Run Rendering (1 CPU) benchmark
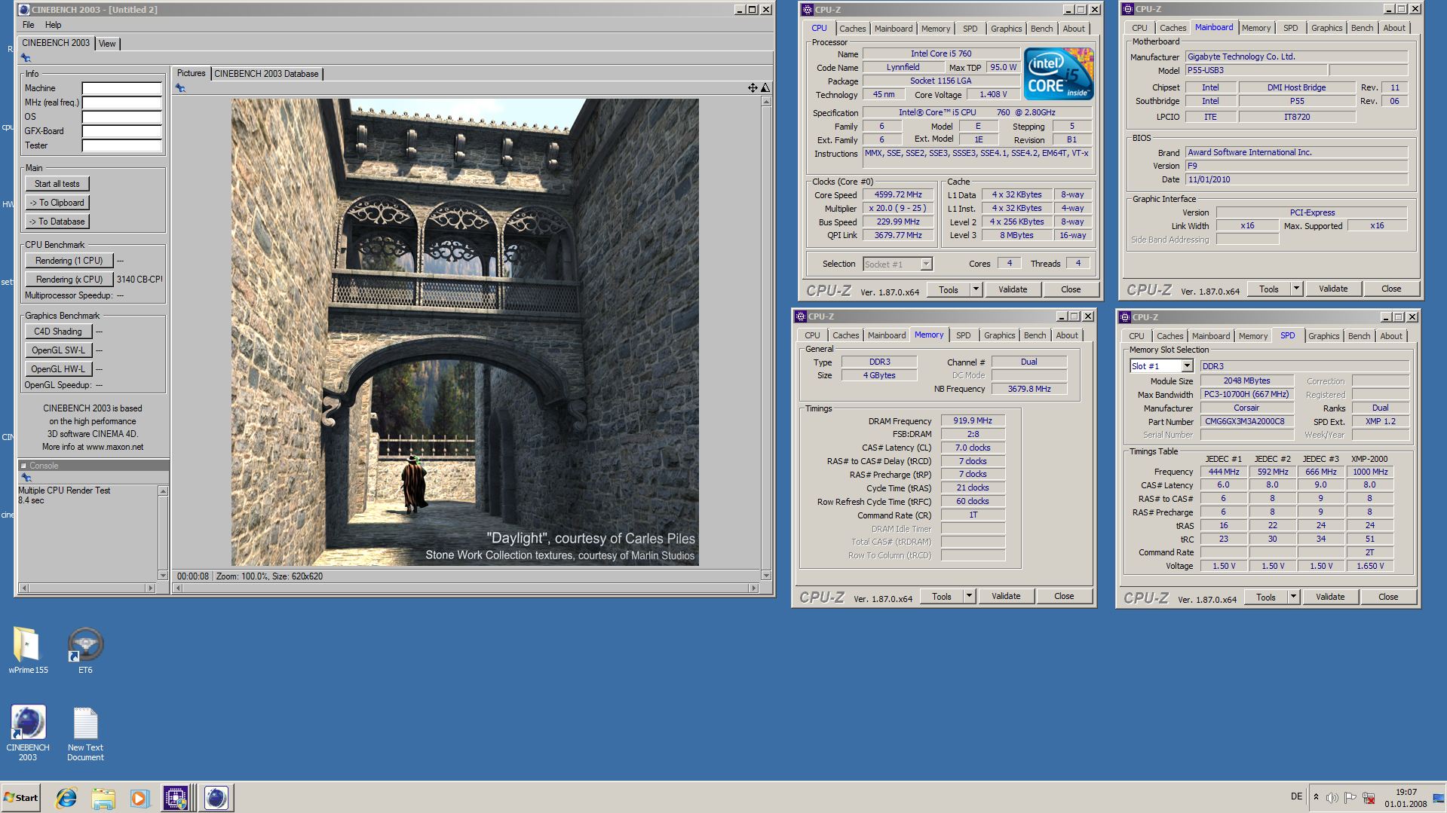1447x813 pixels. [x=69, y=261]
